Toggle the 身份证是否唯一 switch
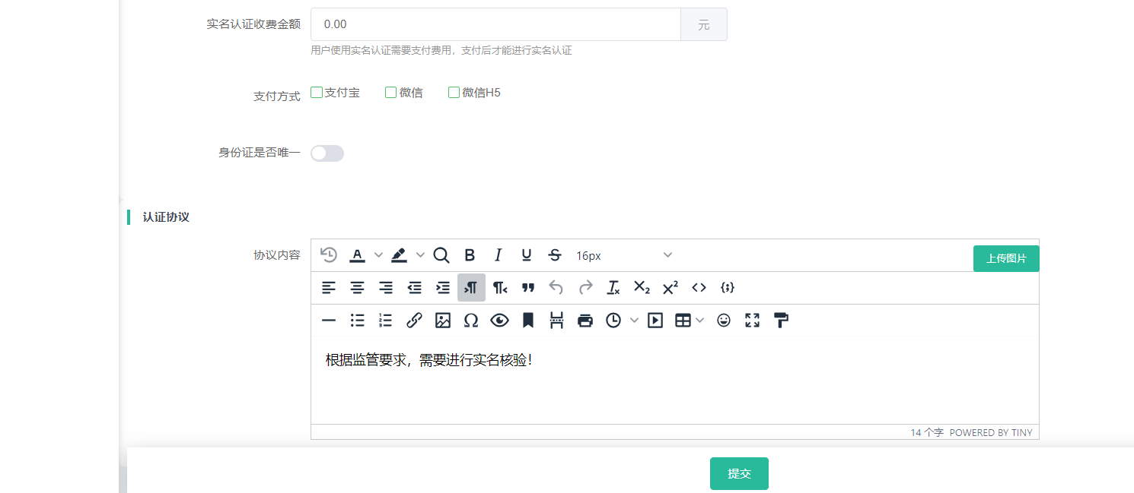This screenshot has width=1134, height=493. 327,153
